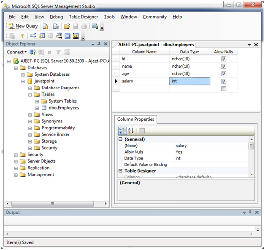Expand the dbo.Employees table node

point(37,108)
